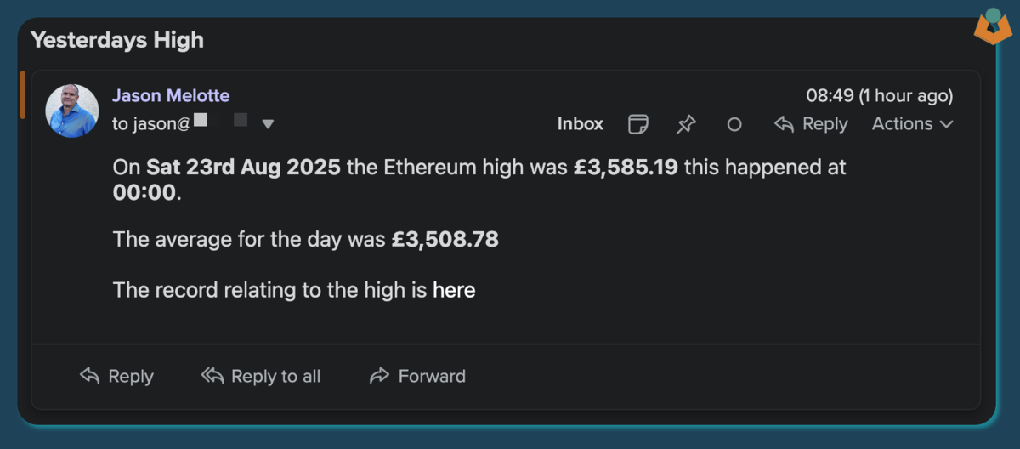The width and height of the screenshot is (1020, 449).
Task: Select the Yesterdays High subject title
Action: point(117,40)
